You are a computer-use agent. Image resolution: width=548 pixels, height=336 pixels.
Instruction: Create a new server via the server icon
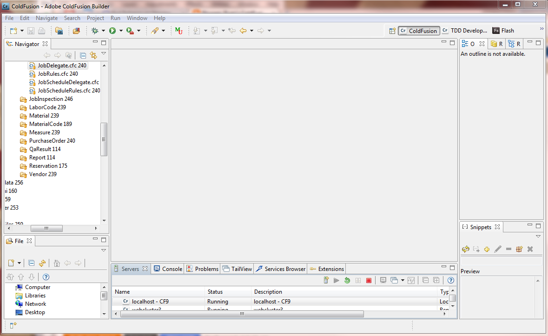point(325,280)
